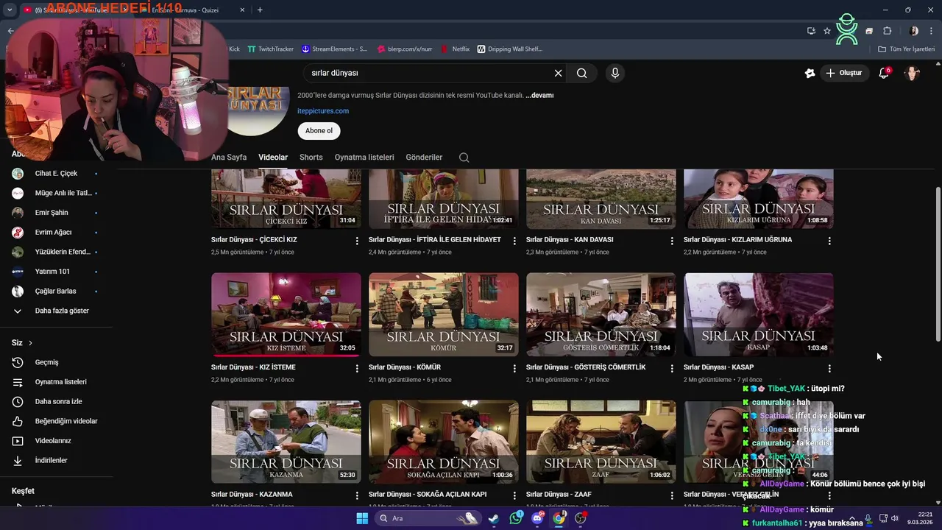Open the Oynatma listeleri channel tab
Viewport: 942px width, 530px height.
pyautogui.click(x=364, y=158)
